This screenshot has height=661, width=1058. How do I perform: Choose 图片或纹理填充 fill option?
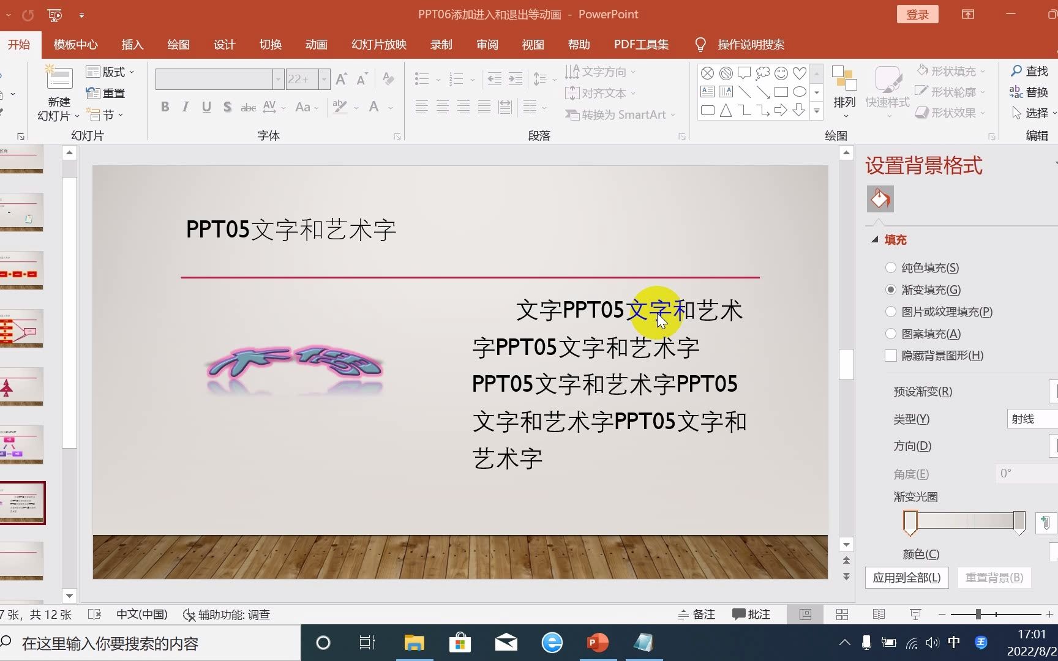[x=890, y=312]
